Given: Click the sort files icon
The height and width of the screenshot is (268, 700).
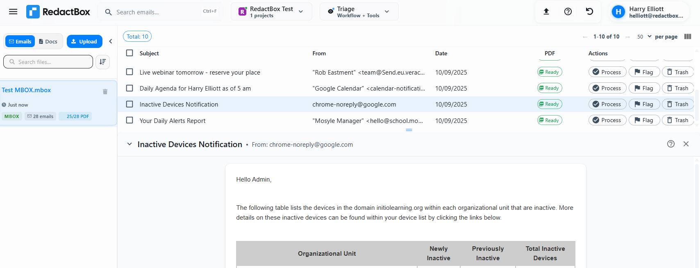Looking at the screenshot, I should 102,62.
